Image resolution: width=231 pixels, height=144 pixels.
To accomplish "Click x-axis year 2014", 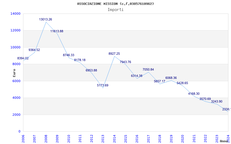I will (x=114, y=139).
